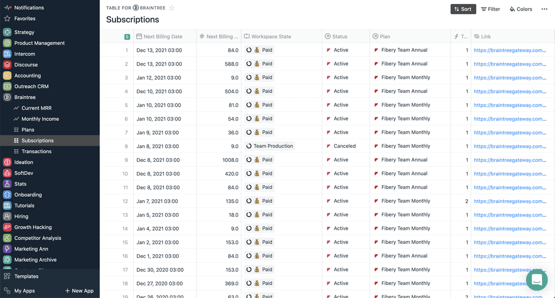Click the Intercom app icon in sidebar

[7, 54]
